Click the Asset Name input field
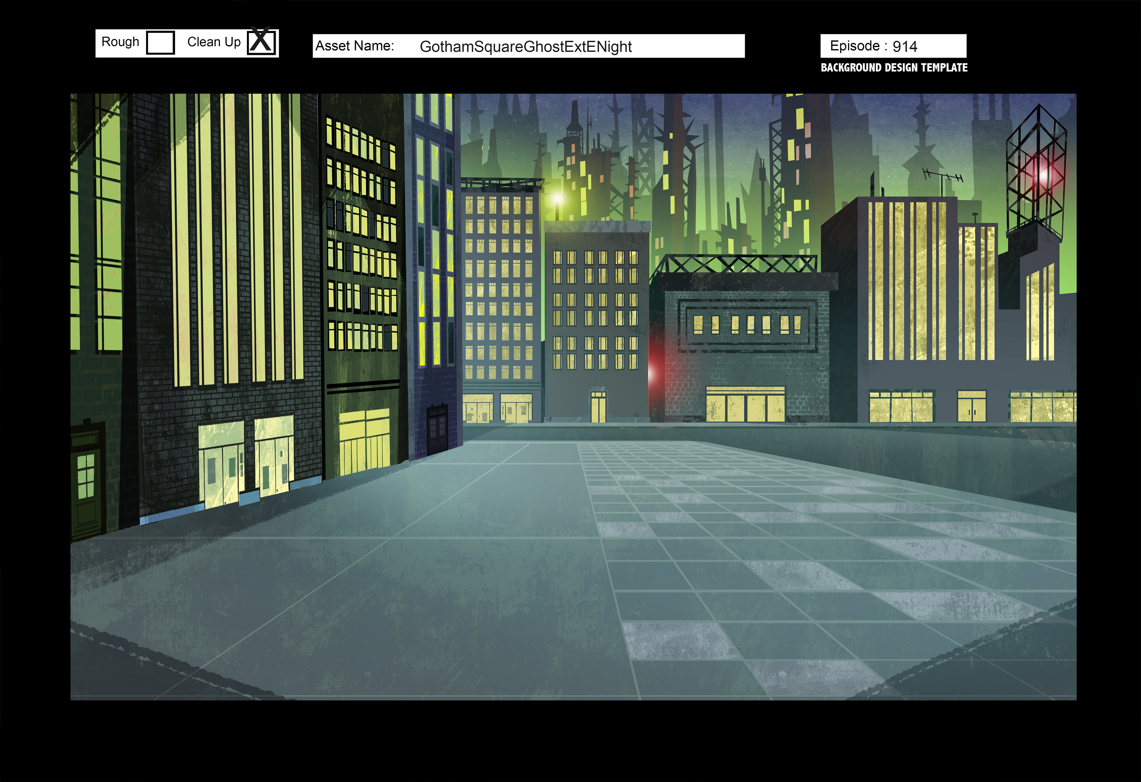Image resolution: width=1141 pixels, height=782 pixels. [x=687, y=46]
